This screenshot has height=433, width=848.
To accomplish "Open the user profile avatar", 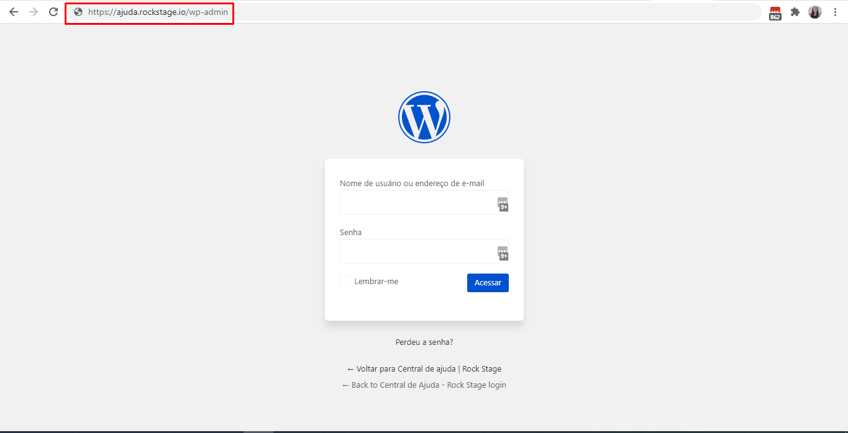I will [814, 12].
